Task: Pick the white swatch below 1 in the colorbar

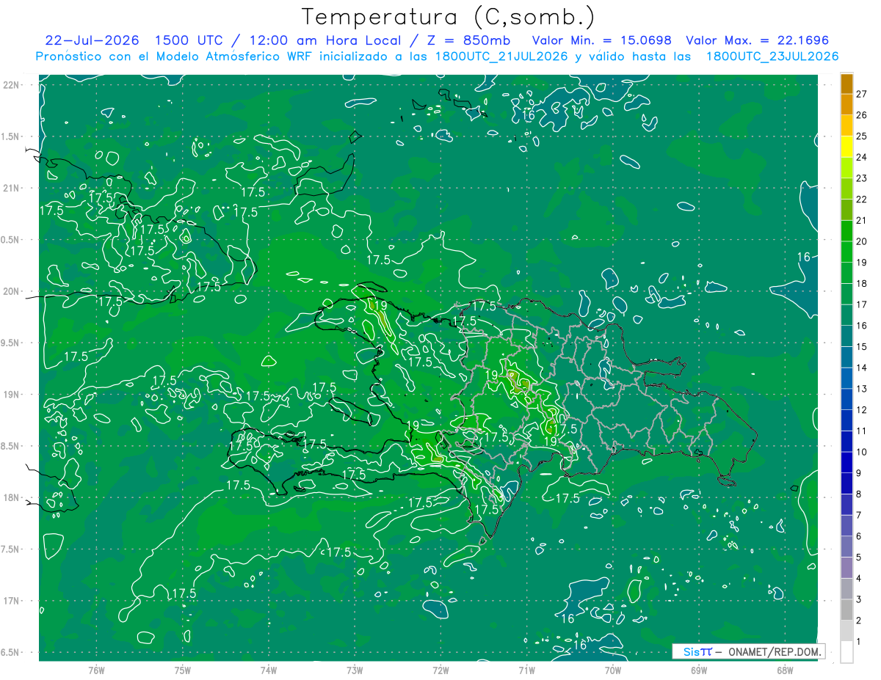Action: (x=846, y=652)
